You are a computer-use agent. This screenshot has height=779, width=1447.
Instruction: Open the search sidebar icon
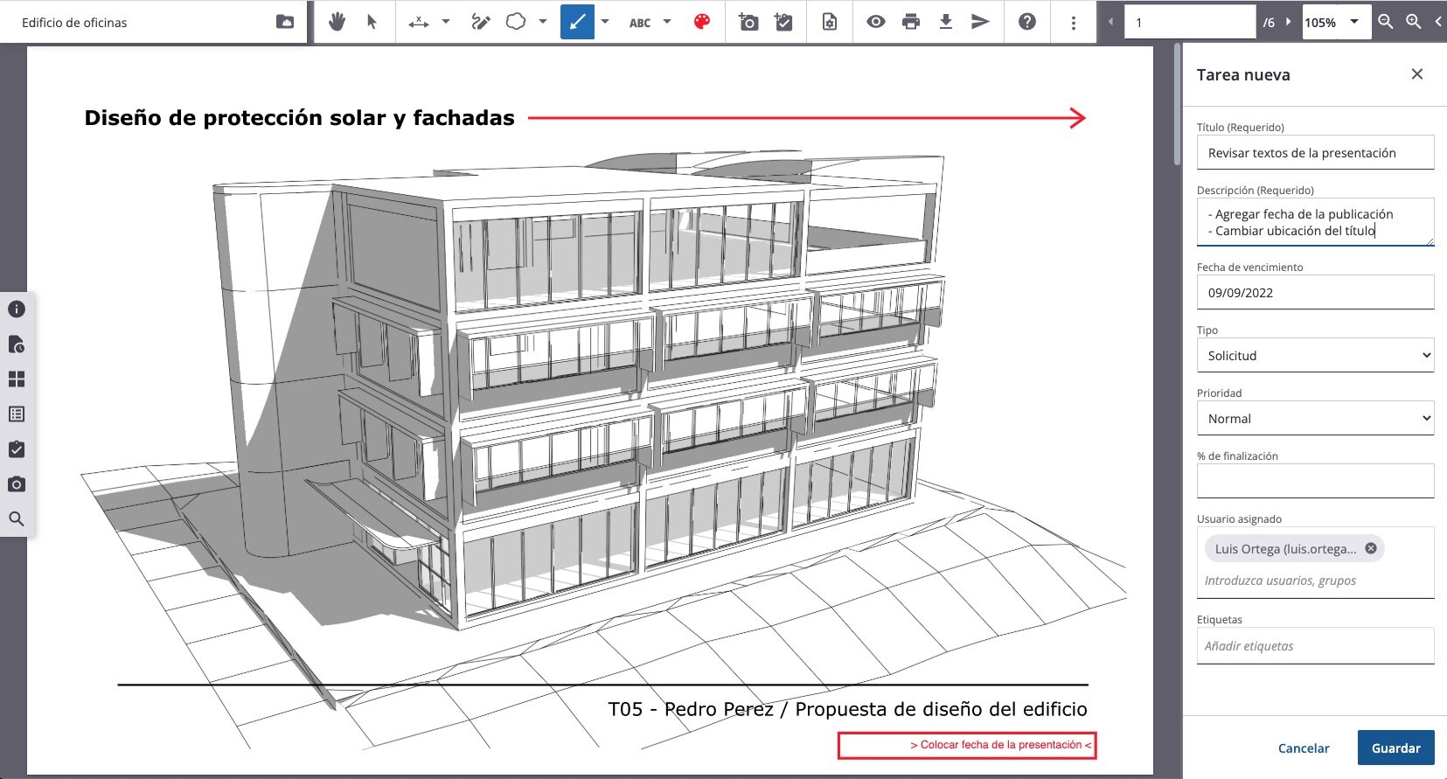(x=17, y=518)
